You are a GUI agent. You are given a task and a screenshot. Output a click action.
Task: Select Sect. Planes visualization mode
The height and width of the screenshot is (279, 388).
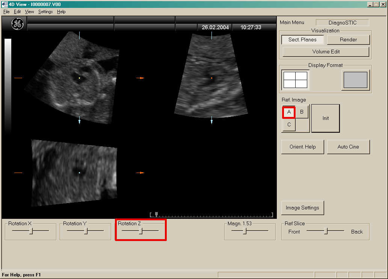[x=302, y=39]
